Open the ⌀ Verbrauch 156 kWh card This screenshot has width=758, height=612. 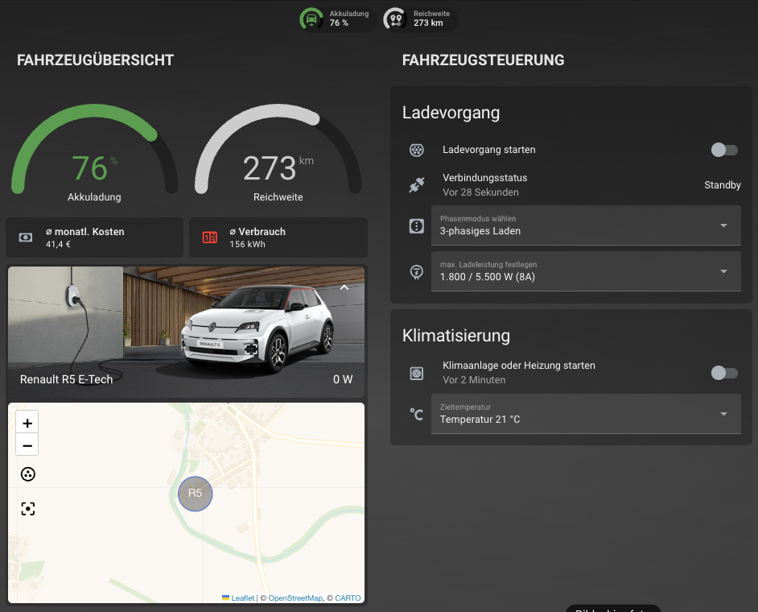click(x=278, y=238)
